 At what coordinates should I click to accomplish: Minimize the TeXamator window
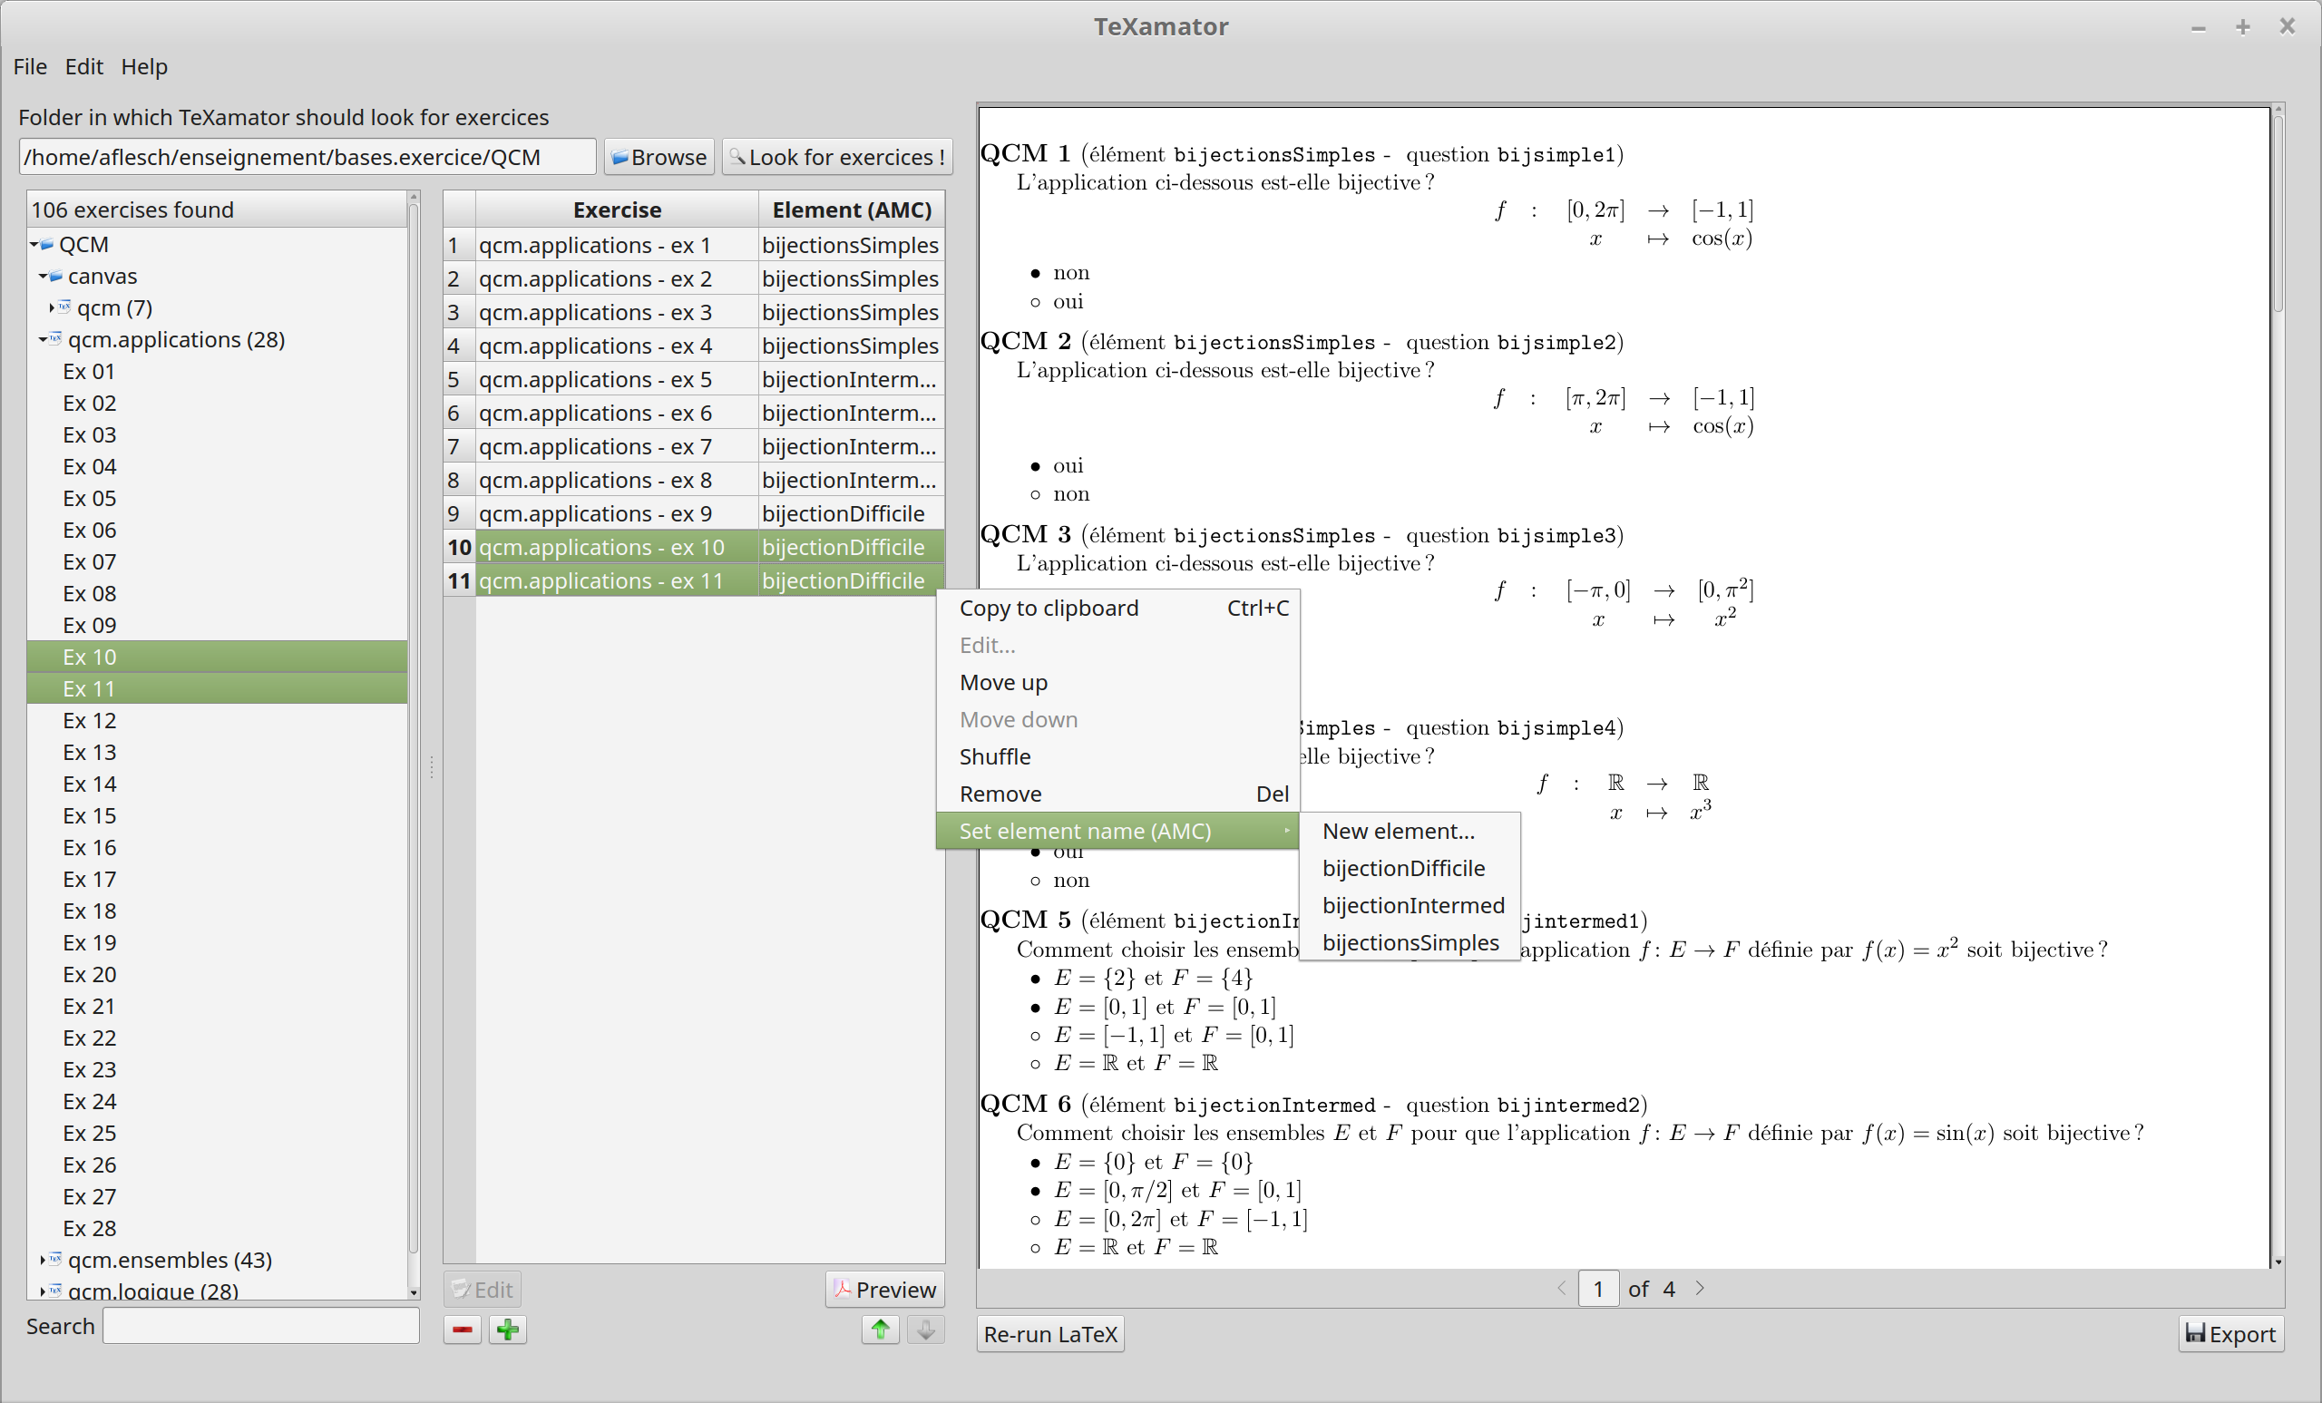[x=2199, y=27]
